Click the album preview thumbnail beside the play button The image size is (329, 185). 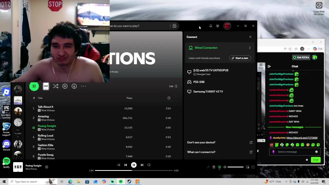tap(46, 86)
